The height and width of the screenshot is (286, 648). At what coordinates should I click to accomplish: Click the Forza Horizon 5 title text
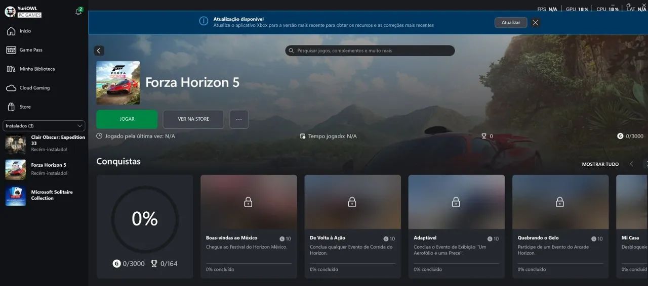(x=192, y=82)
